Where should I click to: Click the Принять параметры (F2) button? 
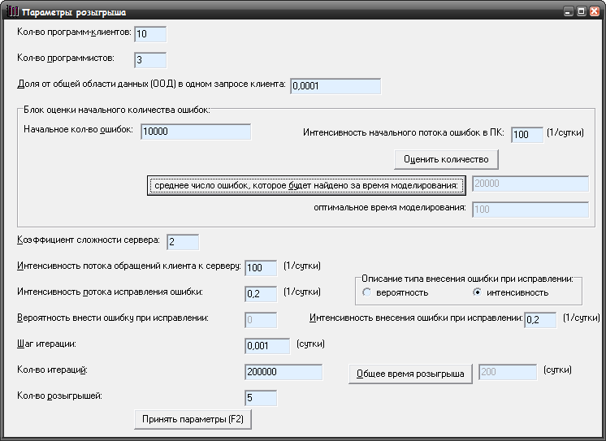(x=193, y=419)
